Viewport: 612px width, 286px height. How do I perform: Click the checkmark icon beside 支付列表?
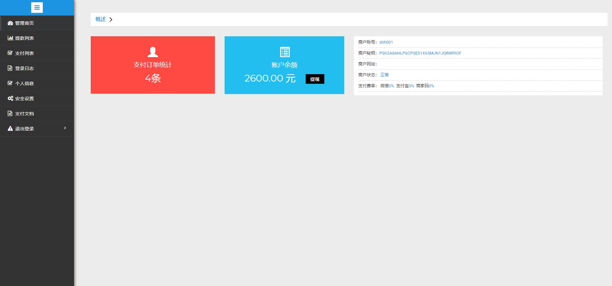(x=10, y=53)
